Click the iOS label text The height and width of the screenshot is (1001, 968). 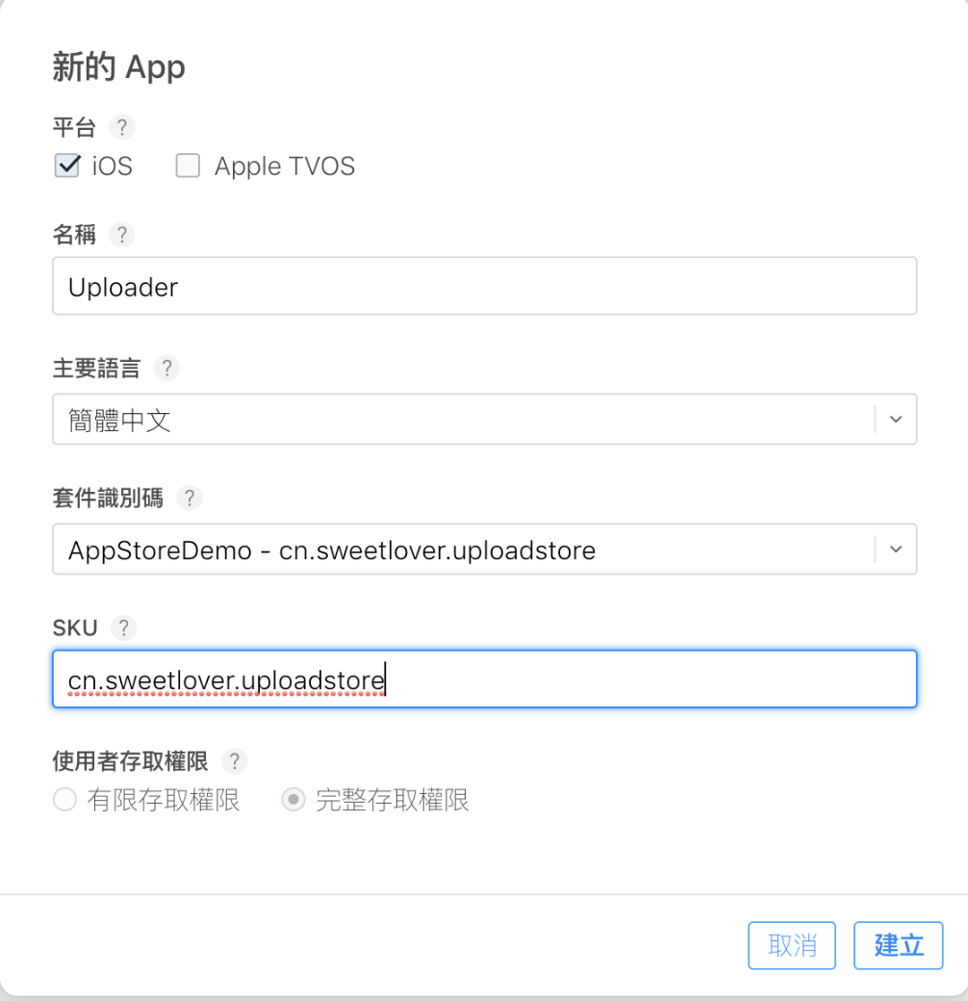[113, 166]
